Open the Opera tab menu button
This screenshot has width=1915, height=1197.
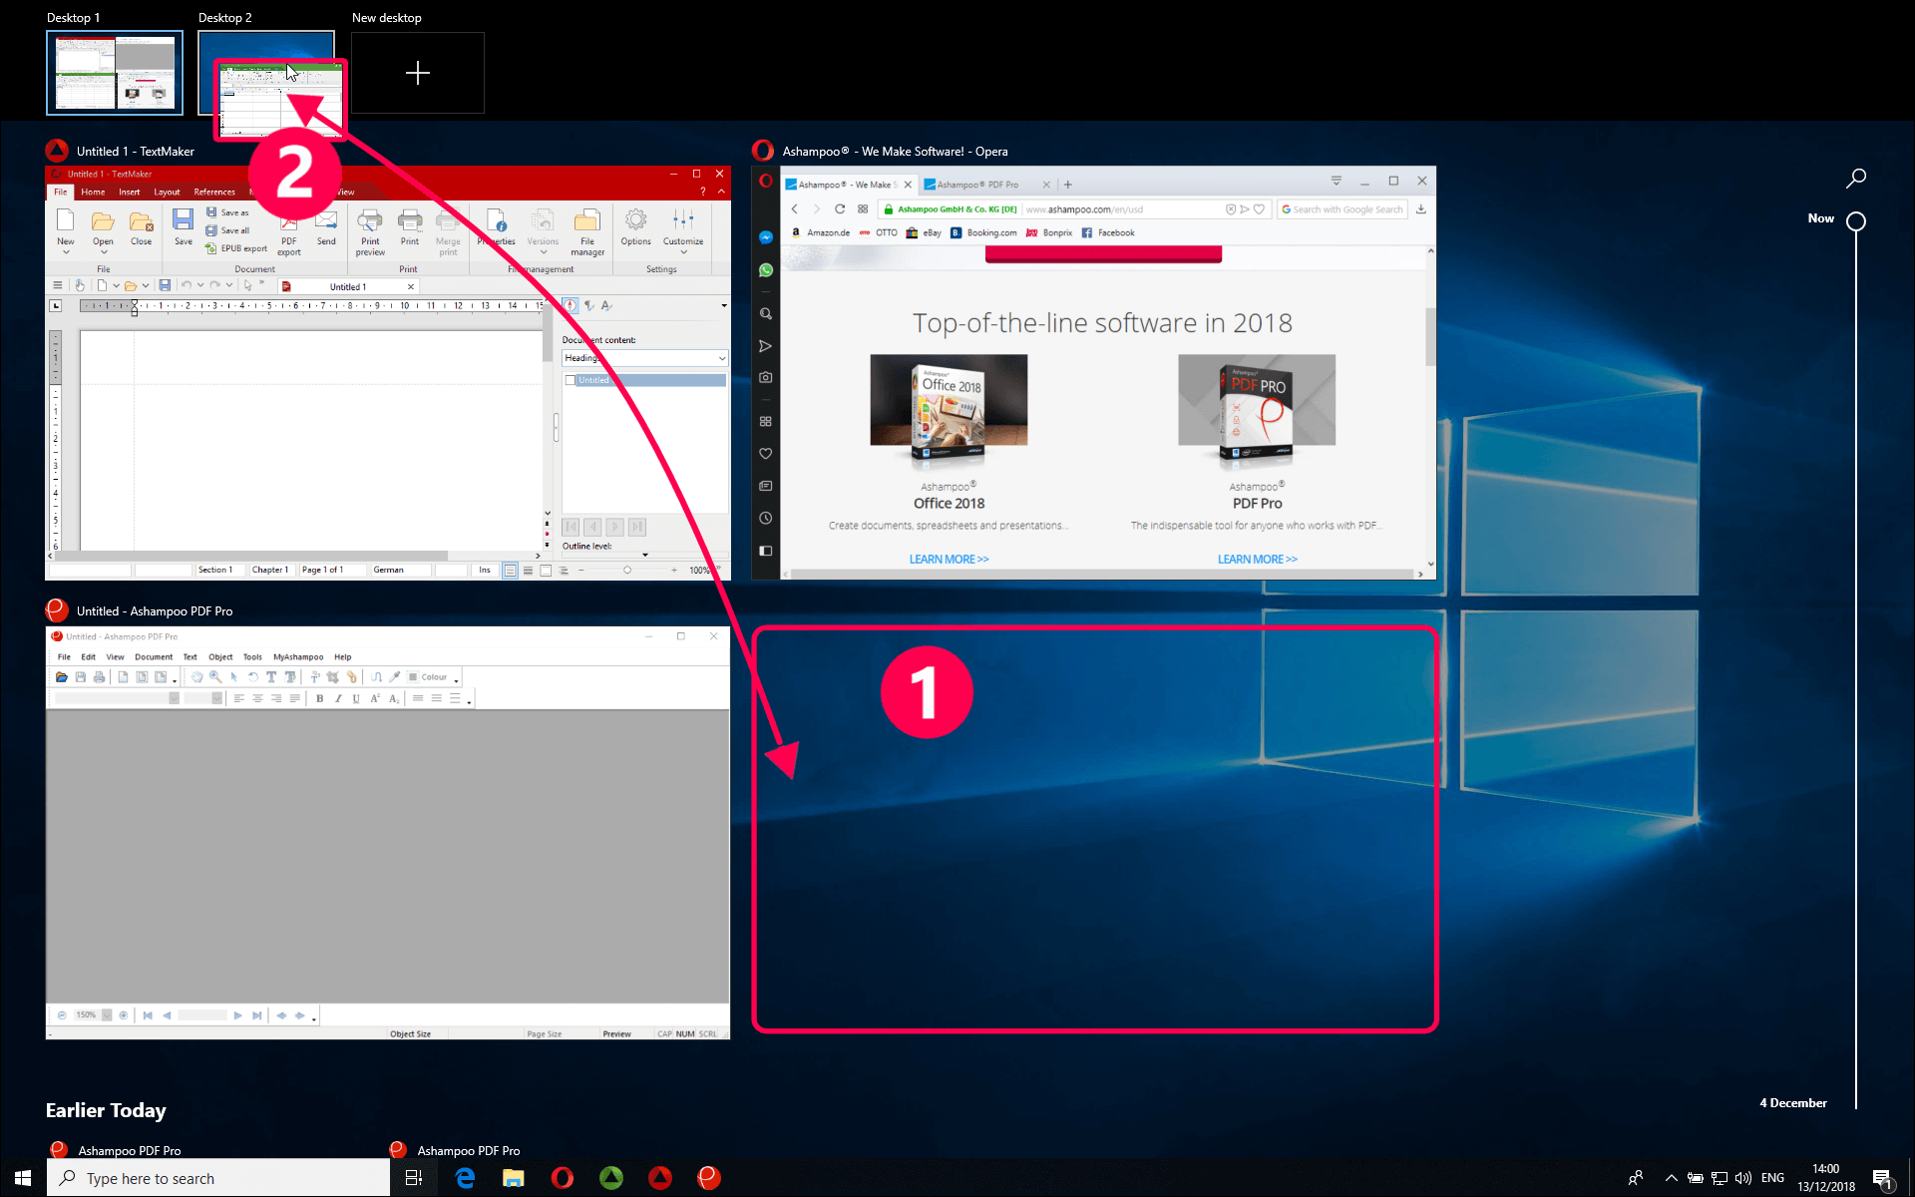(x=1337, y=182)
